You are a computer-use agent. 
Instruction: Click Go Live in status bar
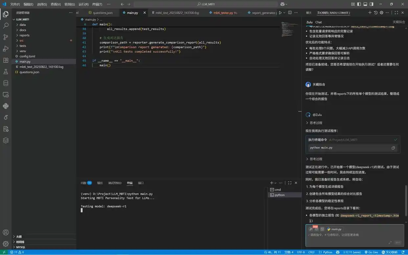coord(371,252)
